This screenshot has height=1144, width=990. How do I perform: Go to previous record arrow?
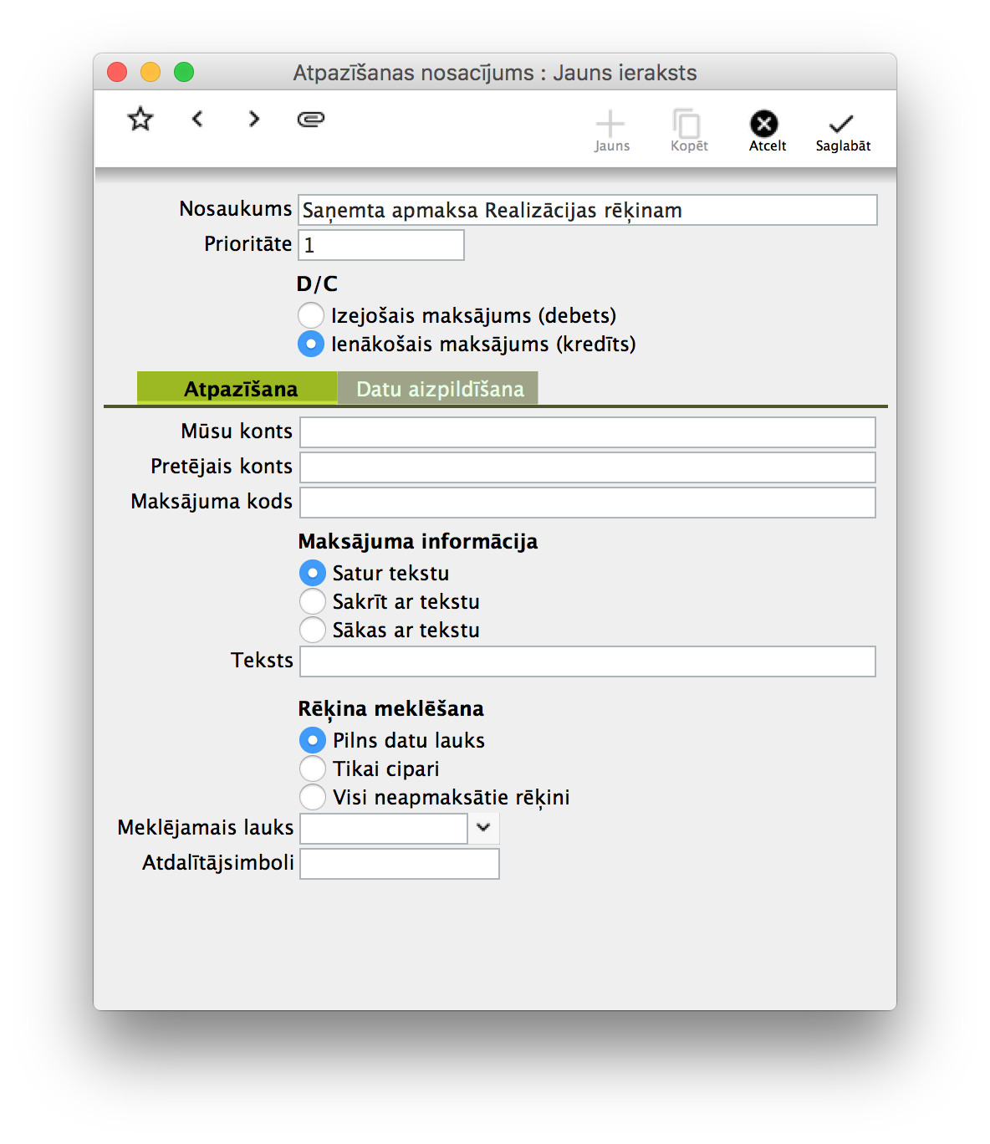[197, 119]
